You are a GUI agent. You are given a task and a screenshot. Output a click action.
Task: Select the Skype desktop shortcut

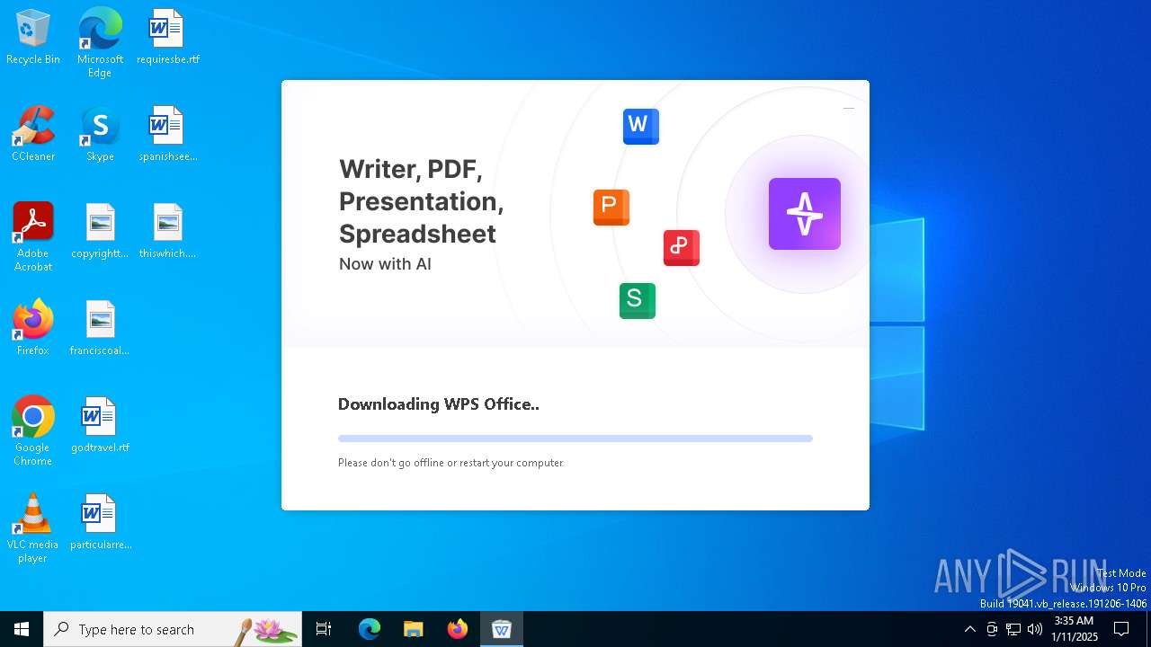(100, 134)
